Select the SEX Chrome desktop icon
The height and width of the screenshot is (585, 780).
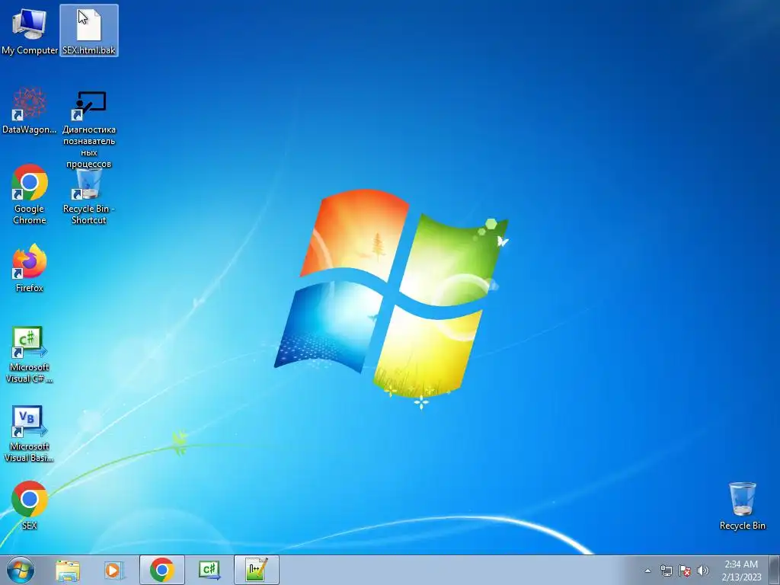click(30, 505)
